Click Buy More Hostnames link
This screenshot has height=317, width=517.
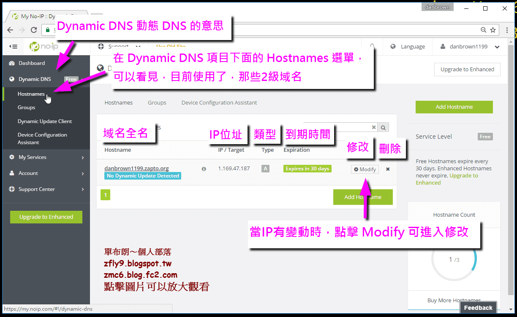coord(454,301)
